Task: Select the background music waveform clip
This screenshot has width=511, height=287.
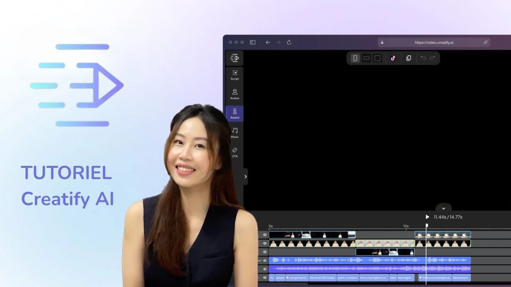Action: tap(370, 269)
